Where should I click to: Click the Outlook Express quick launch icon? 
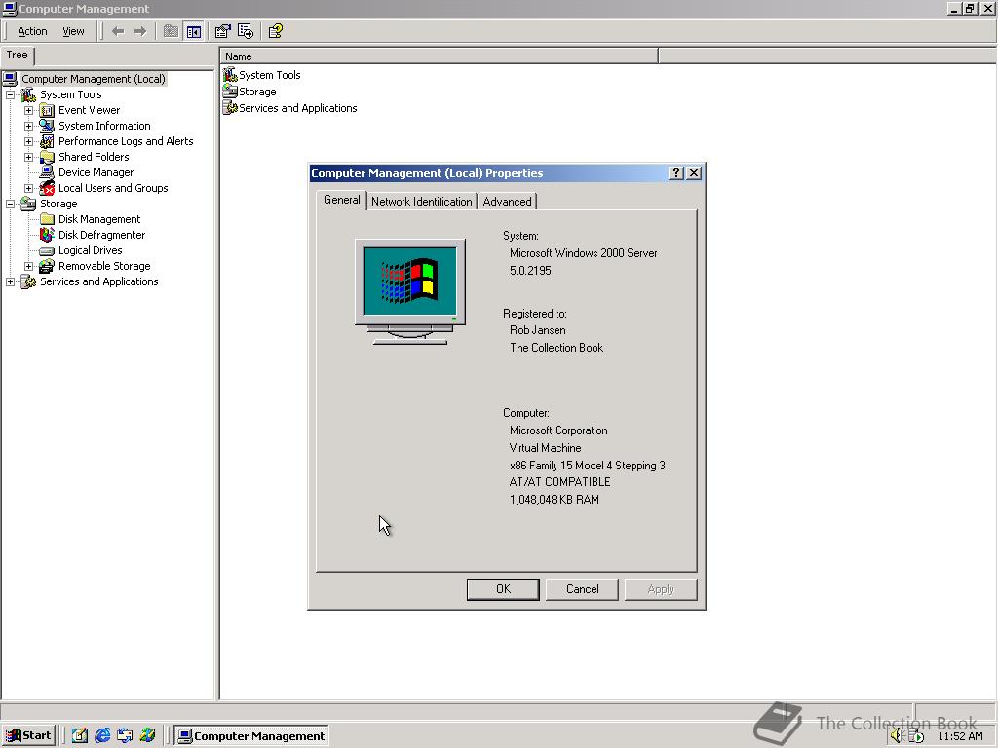tap(125, 735)
